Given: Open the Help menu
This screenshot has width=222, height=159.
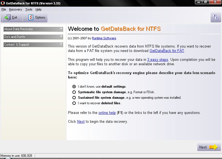Looking at the screenshot, I should point(39,9).
